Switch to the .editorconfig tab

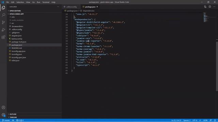click(x=71, y=7)
